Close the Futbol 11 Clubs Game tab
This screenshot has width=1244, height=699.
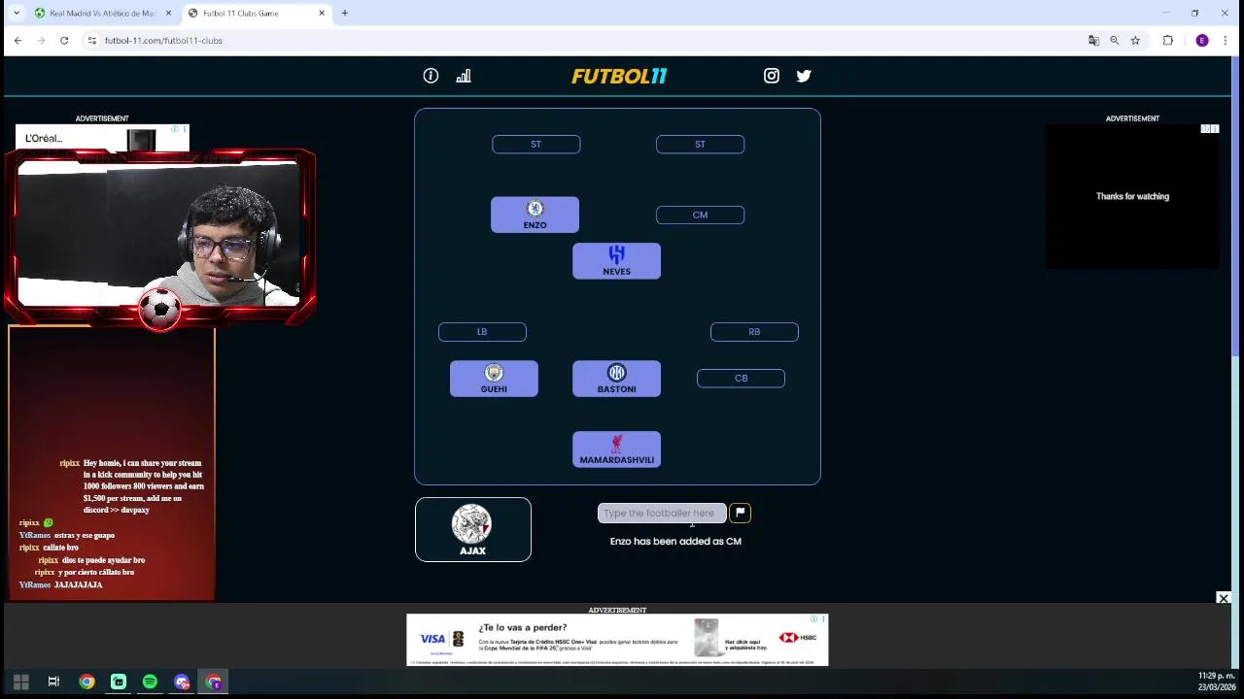[x=322, y=13]
